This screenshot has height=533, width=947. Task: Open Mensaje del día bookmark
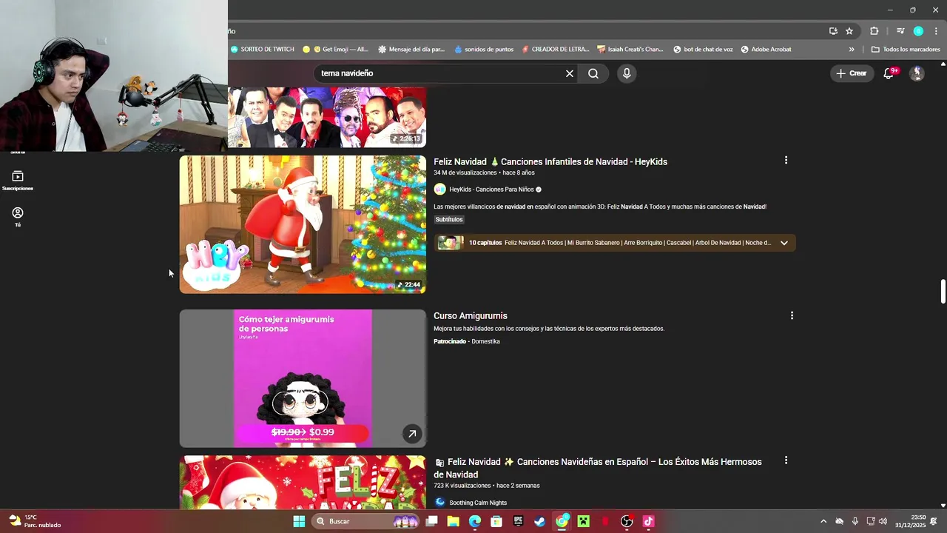(x=411, y=50)
